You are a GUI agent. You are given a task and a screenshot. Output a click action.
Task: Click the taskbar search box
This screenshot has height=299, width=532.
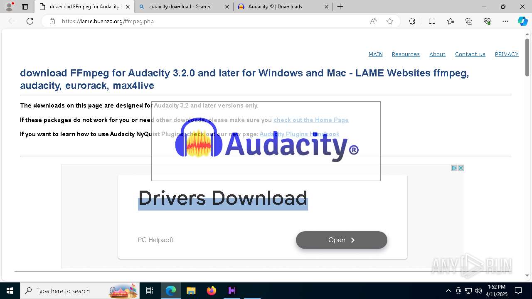(80, 291)
